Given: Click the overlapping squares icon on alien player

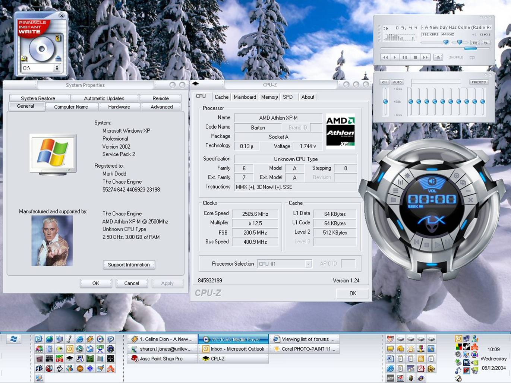Looking at the screenshot, I should (463, 183).
